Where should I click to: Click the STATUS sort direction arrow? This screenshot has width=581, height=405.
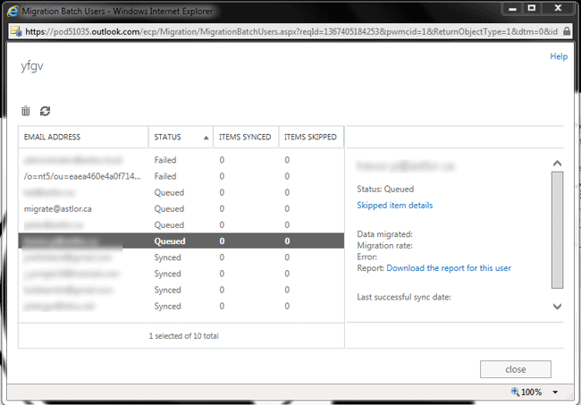[x=206, y=138]
